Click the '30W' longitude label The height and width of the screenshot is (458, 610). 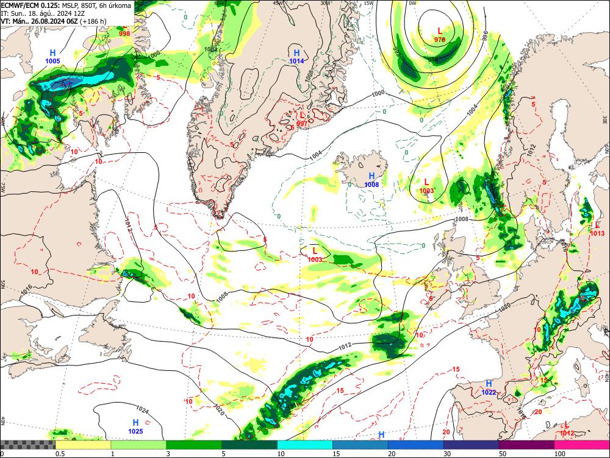[x=325, y=3]
